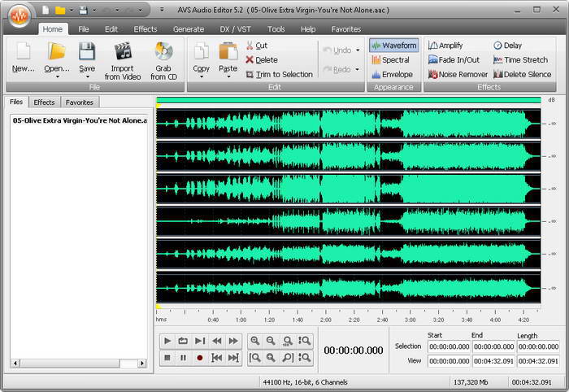Screen dimensions: 569x392
Task: Open the Generate ribbon tab
Action: [189, 29]
